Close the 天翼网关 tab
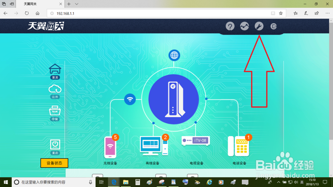This screenshot has width=333, height=187. pyautogui.click(x=61, y=4)
